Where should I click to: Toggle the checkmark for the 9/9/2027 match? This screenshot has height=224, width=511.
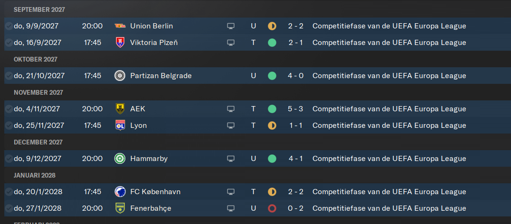click(9, 26)
